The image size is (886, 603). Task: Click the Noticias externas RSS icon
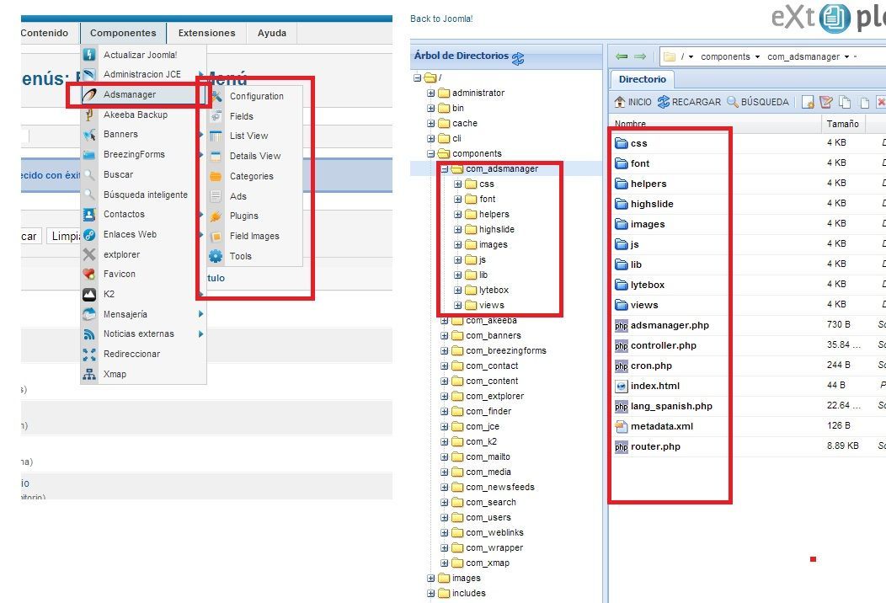click(x=89, y=334)
